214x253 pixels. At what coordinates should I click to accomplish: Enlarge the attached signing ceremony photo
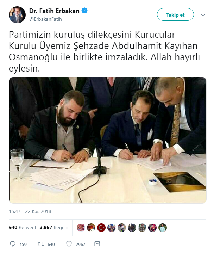point(108,140)
